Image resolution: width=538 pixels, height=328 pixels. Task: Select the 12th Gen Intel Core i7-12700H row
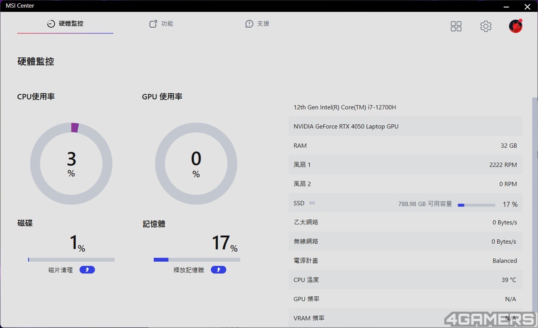tap(406, 107)
